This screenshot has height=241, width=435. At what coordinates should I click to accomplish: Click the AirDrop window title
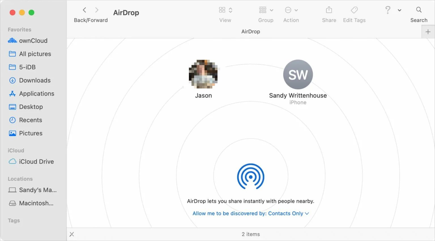pos(126,13)
